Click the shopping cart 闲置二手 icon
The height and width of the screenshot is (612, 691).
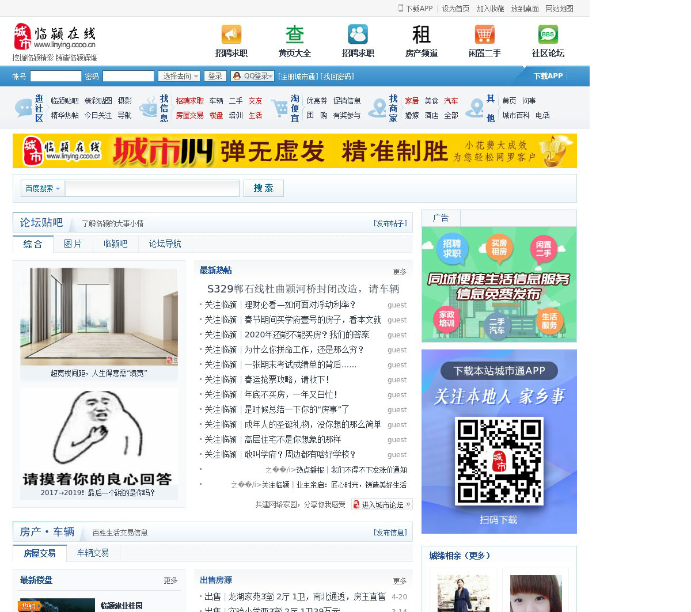484,35
